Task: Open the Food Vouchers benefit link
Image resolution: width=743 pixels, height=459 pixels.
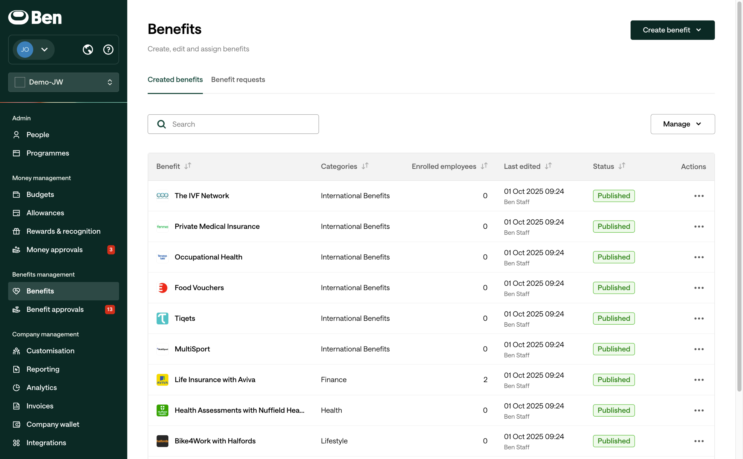Action: pyautogui.click(x=199, y=288)
